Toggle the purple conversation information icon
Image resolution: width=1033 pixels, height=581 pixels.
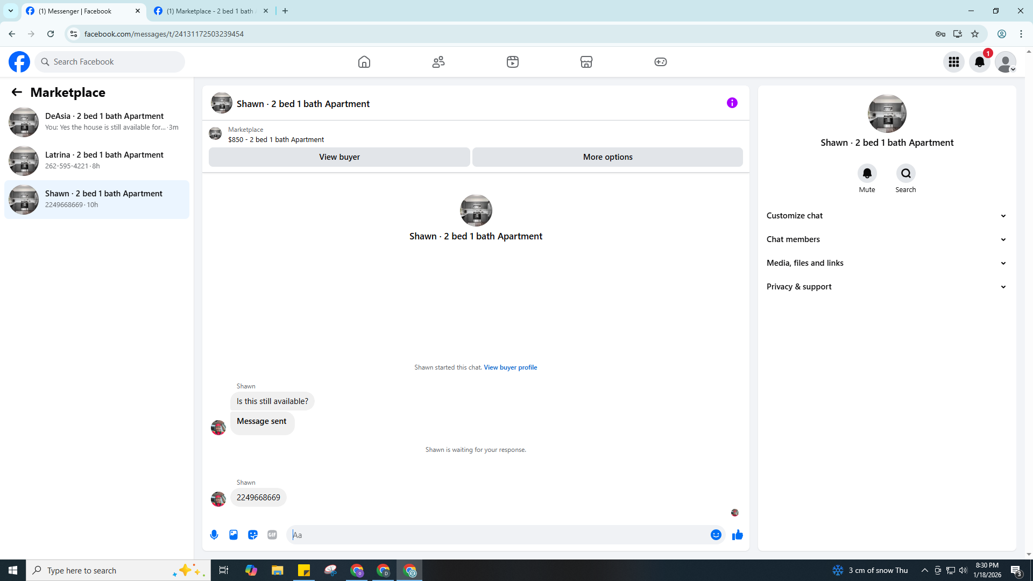(732, 103)
